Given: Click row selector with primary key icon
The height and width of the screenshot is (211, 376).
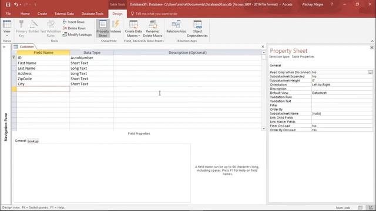Looking at the screenshot, I should pos(14,57).
